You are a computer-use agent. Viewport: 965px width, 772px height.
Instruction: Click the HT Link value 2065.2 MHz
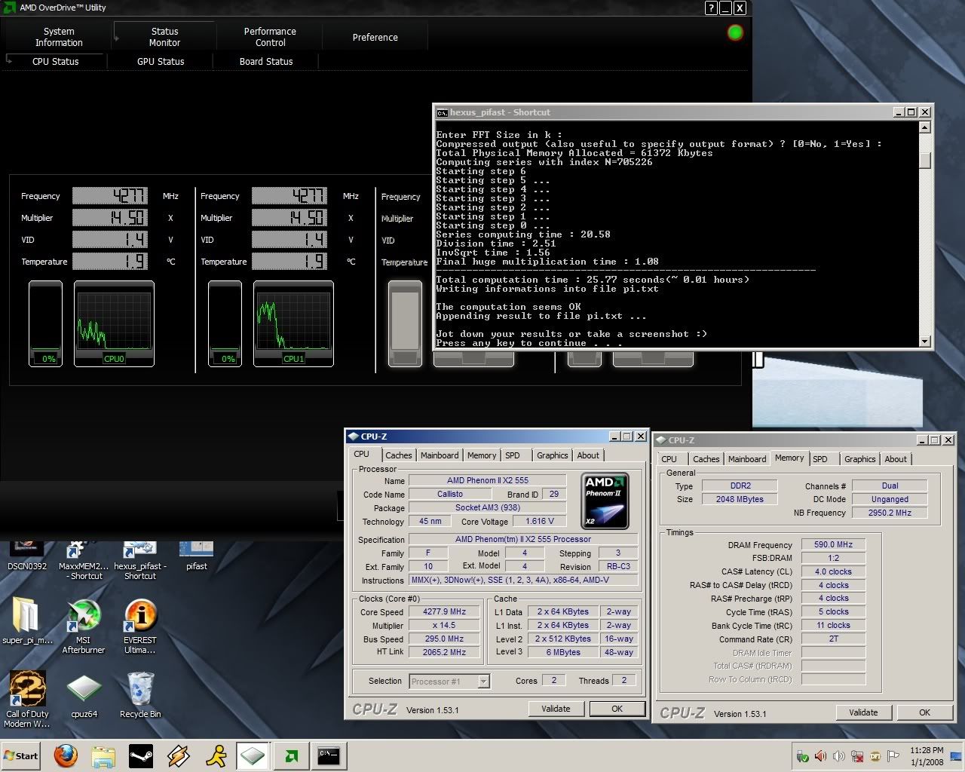click(445, 652)
